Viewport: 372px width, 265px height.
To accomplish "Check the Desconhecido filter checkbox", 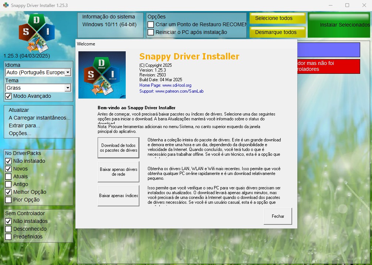I will pos(8,229).
